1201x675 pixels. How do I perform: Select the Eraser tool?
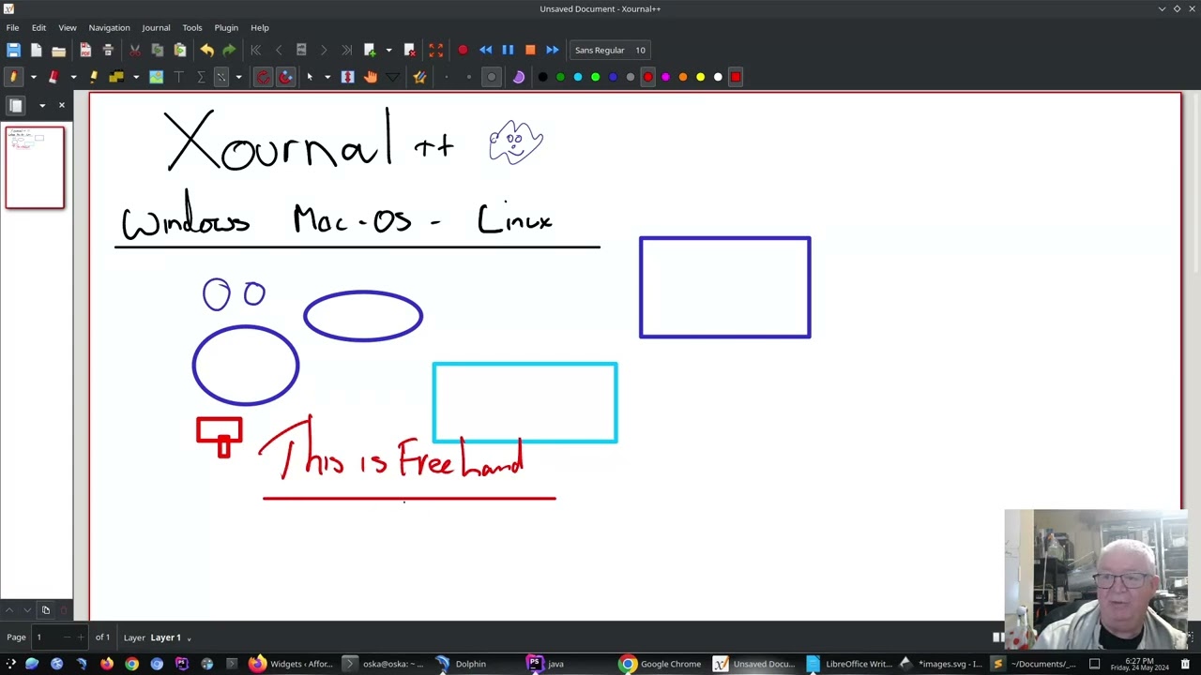click(53, 77)
